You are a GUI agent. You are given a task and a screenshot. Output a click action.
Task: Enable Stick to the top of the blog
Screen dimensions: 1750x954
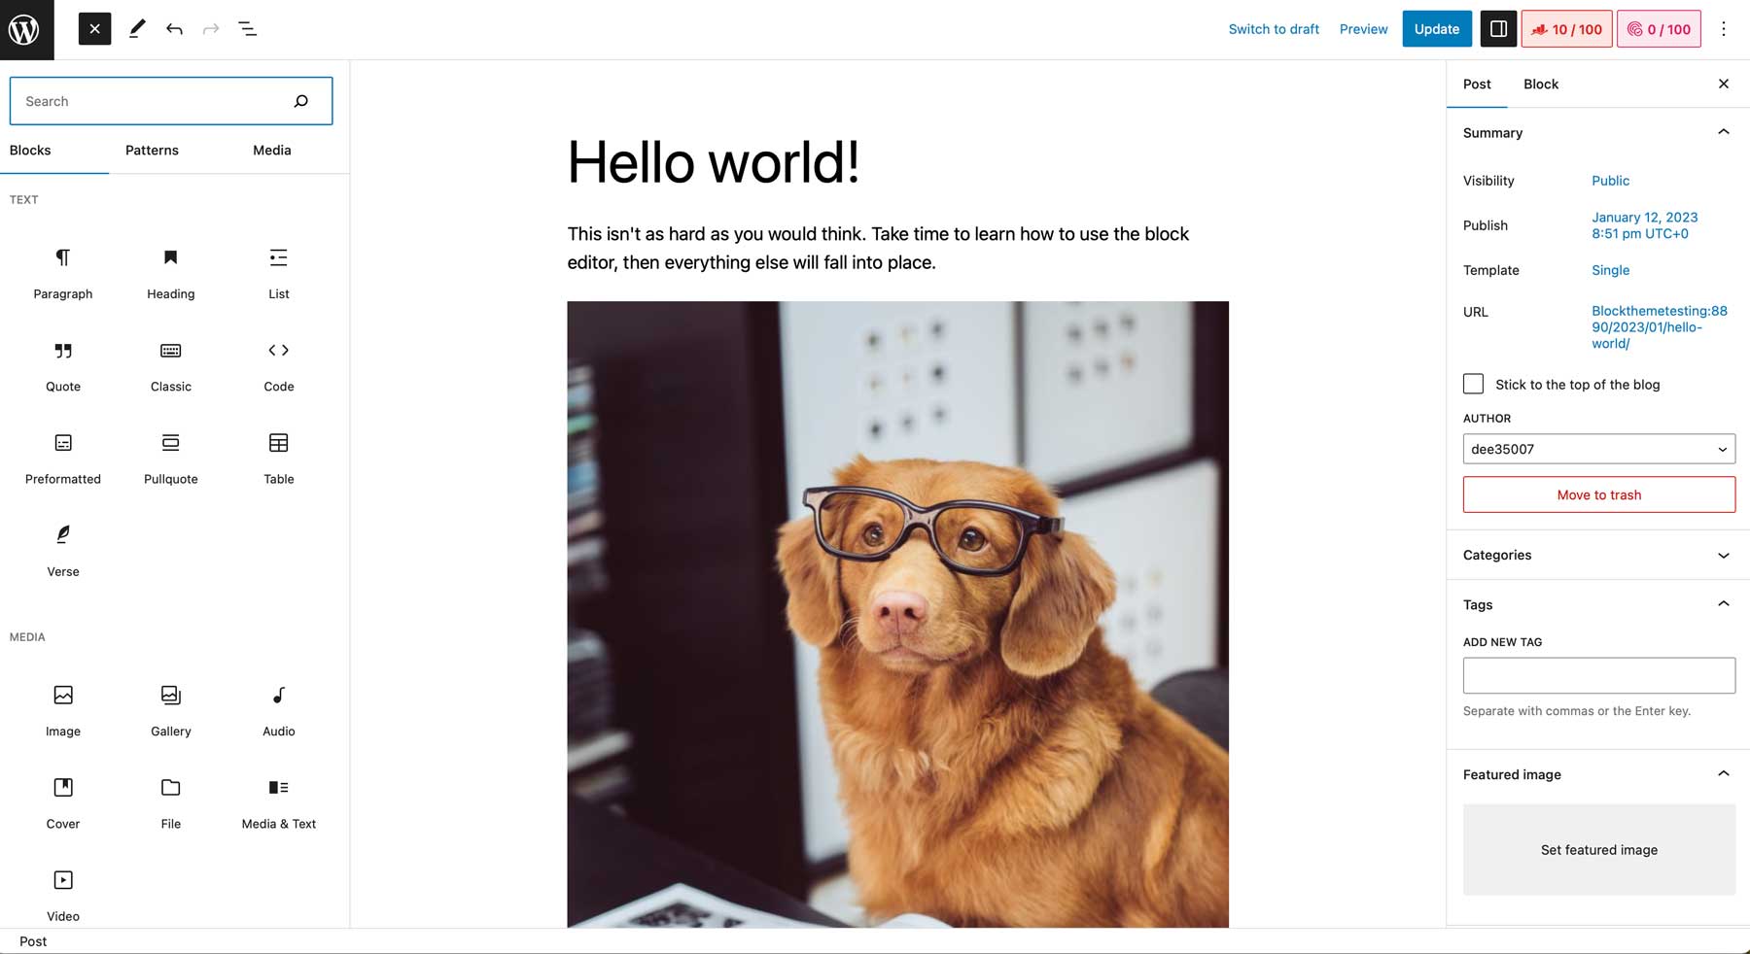click(x=1473, y=384)
